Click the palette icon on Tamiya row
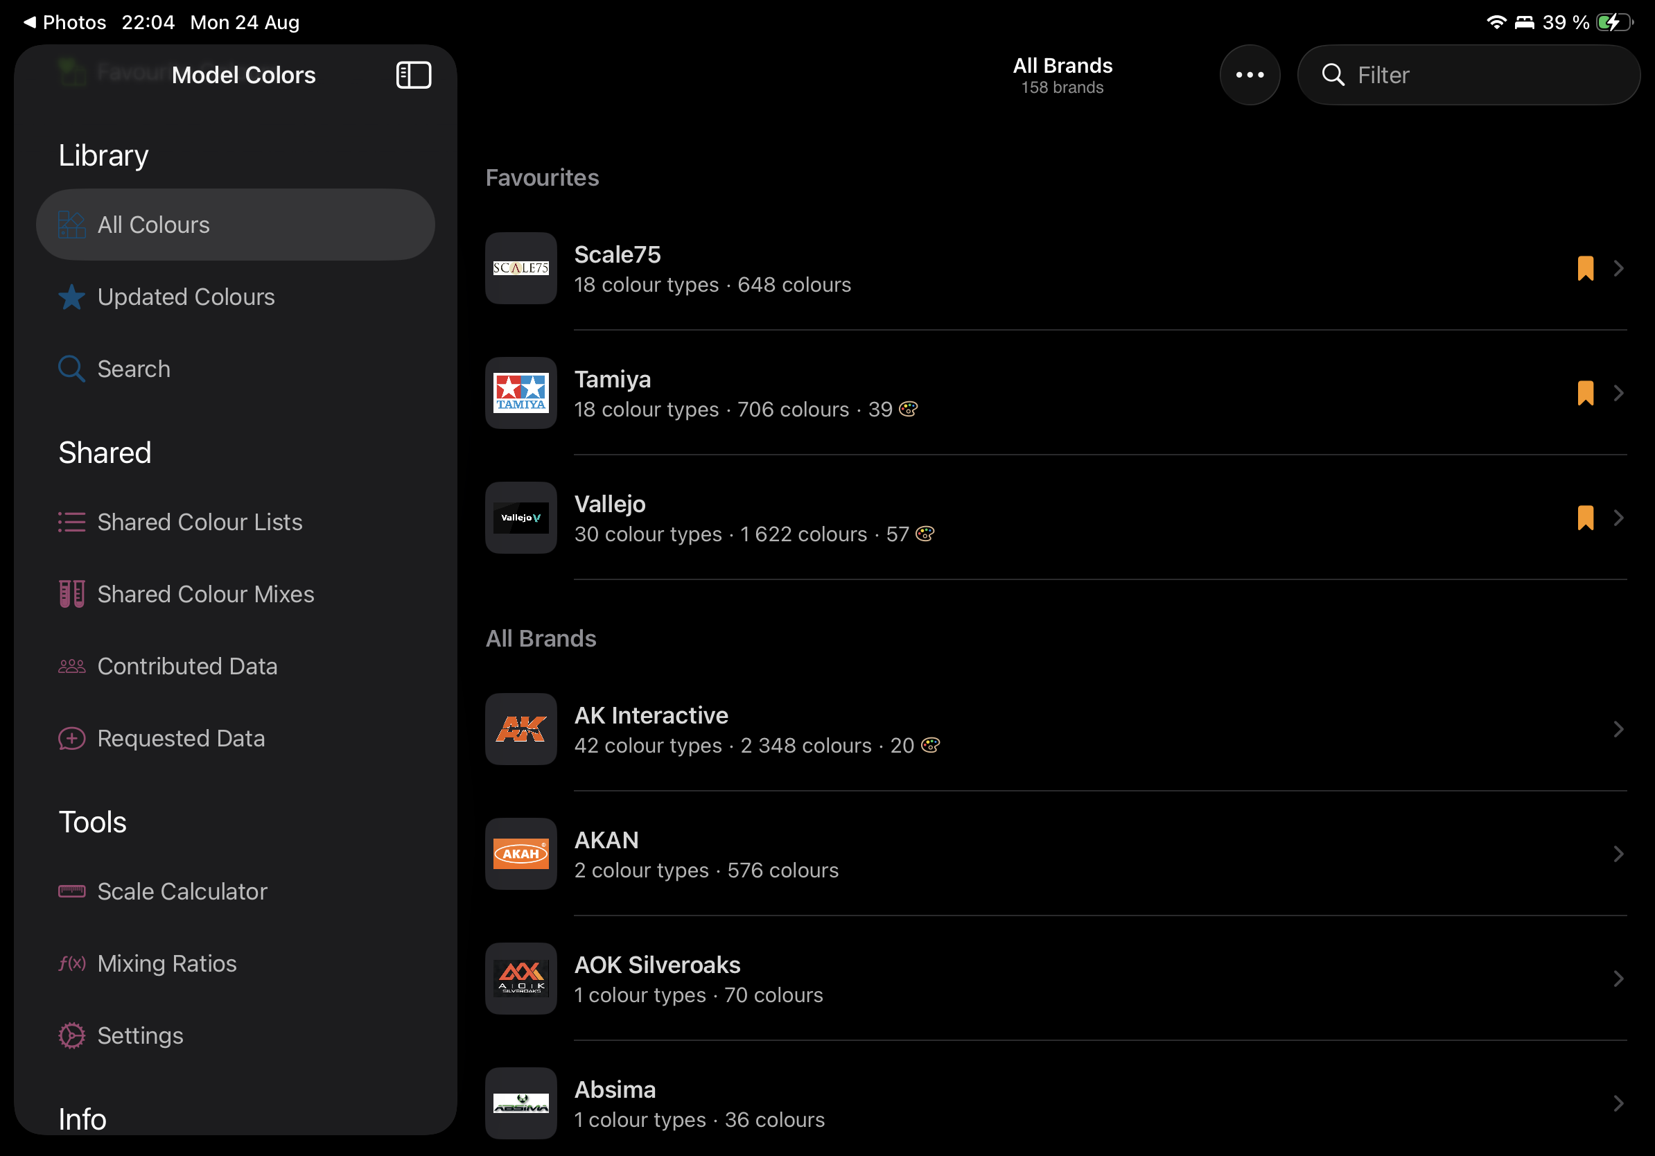The height and width of the screenshot is (1156, 1655). pyautogui.click(x=908, y=410)
